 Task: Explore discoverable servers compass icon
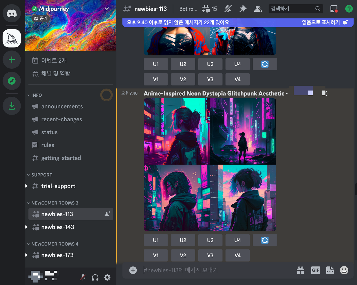pyautogui.click(x=12, y=81)
